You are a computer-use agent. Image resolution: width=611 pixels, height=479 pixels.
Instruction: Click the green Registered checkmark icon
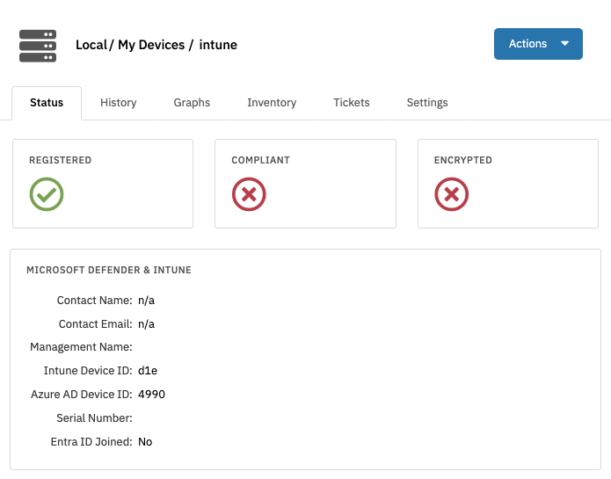(x=47, y=194)
